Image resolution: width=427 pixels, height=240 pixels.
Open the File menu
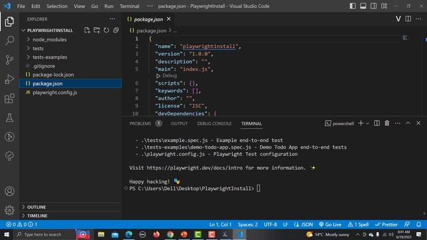21,6
